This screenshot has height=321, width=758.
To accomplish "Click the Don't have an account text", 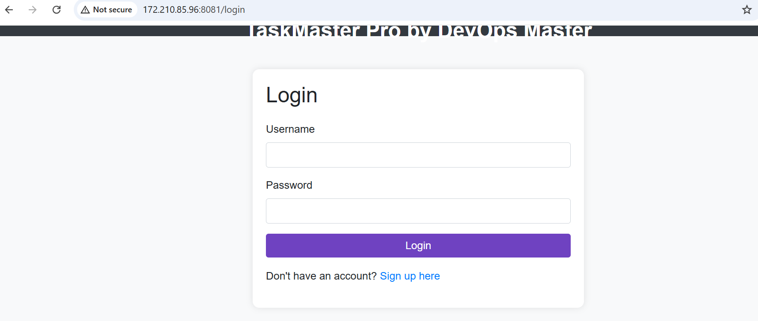I will click(x=321, y=276).
